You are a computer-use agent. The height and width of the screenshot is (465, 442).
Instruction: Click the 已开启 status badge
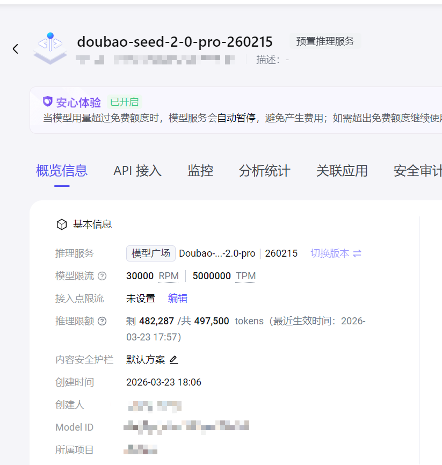[124, 102]
